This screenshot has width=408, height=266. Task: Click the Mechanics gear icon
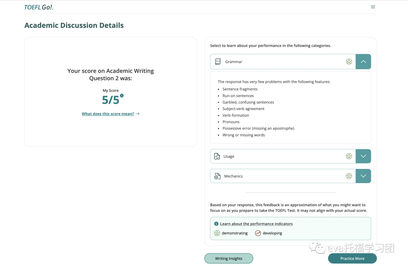pos(217,176)
